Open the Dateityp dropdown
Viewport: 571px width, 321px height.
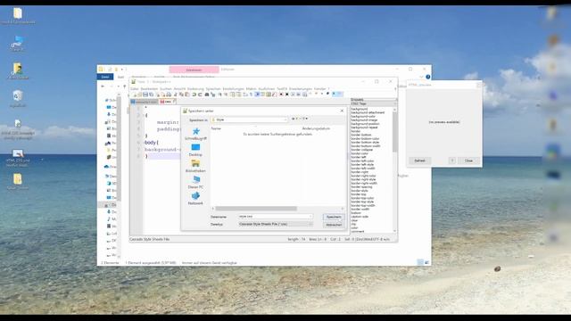[276, 224]
